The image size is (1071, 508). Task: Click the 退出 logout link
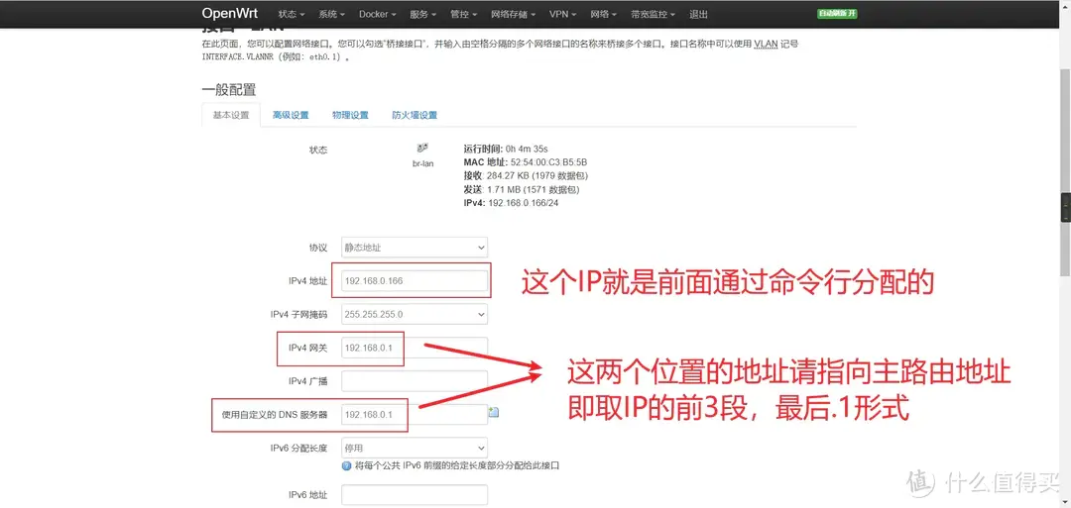tap(699, 14)
